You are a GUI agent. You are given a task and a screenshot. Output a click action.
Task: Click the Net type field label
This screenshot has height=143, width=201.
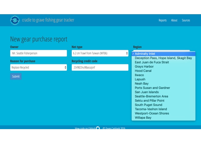77,47
